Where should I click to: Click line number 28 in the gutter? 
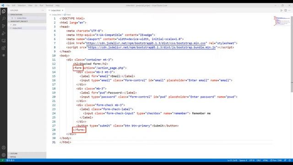(54, 130)
